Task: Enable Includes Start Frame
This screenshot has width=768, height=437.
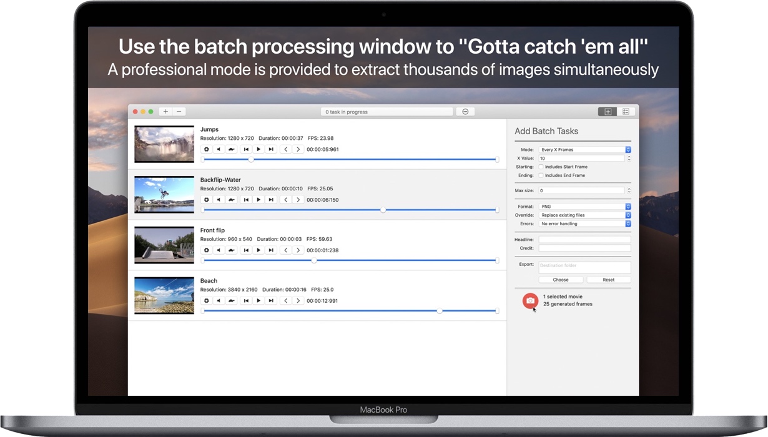Action: pos(541,167)
